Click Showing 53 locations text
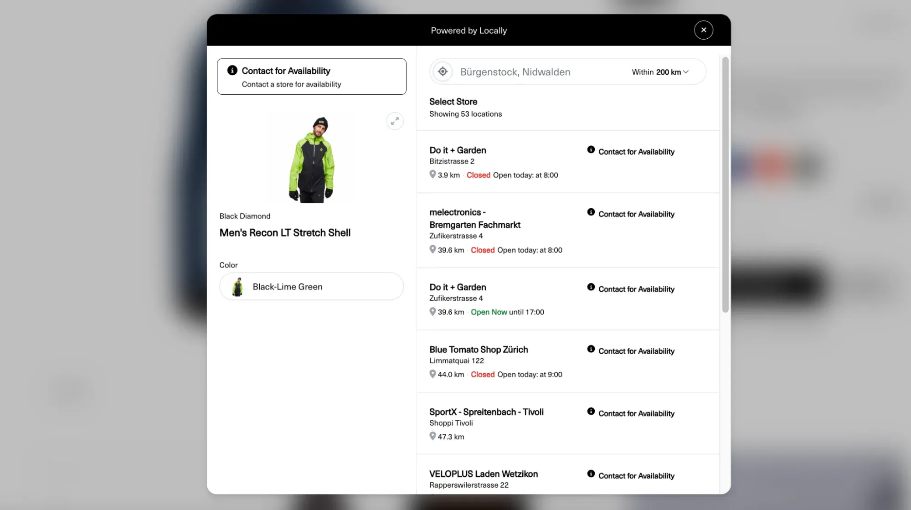The height and width of the screenshot is (510, 911). [x=465, y=114]
